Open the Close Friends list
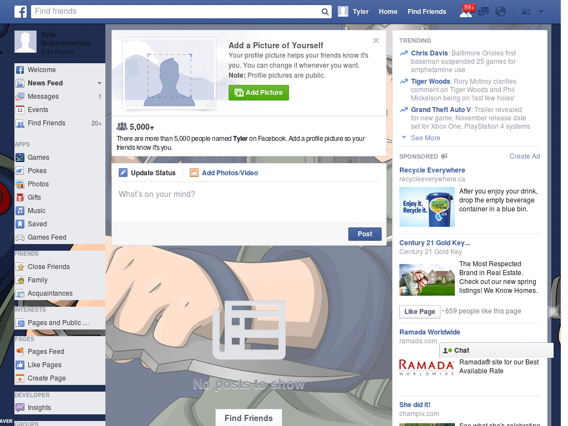The width and height of the screenshot is (568, 426). [60, 267]
